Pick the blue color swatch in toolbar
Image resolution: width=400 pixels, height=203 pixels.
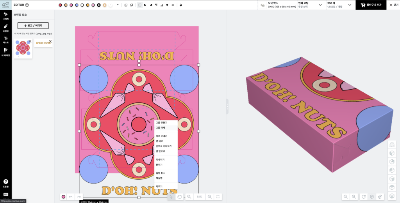tap(77, 5)
